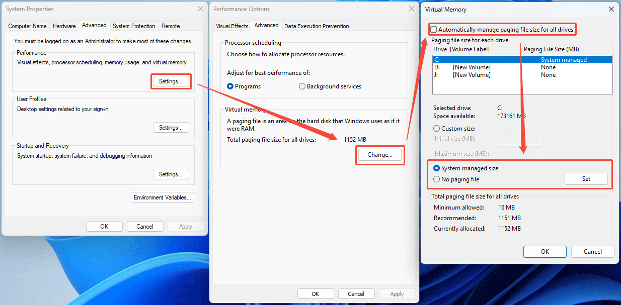The height and width of the screenshot is (305, 621).
Task: Apply changes in Performance Options
Action: click(x=397, y=293)
